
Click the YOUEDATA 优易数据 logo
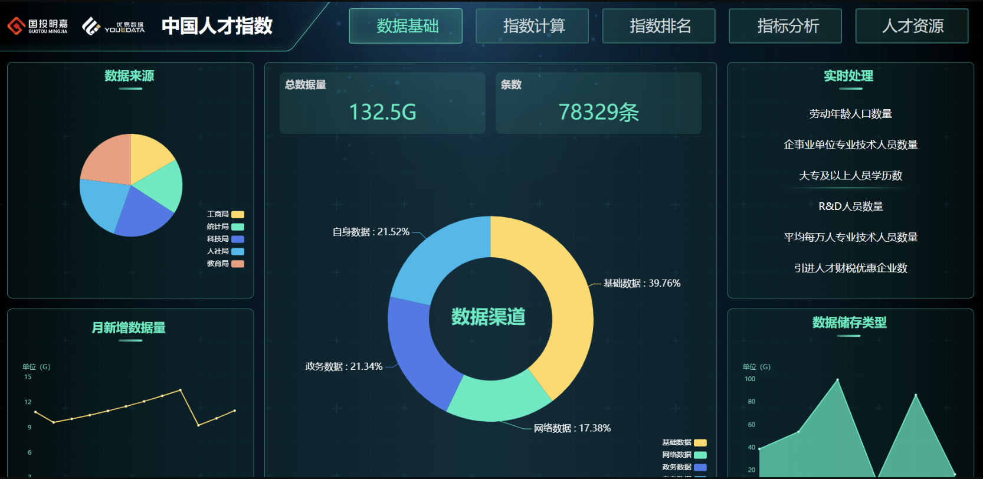pyautogui.click(x=113, y=26)
